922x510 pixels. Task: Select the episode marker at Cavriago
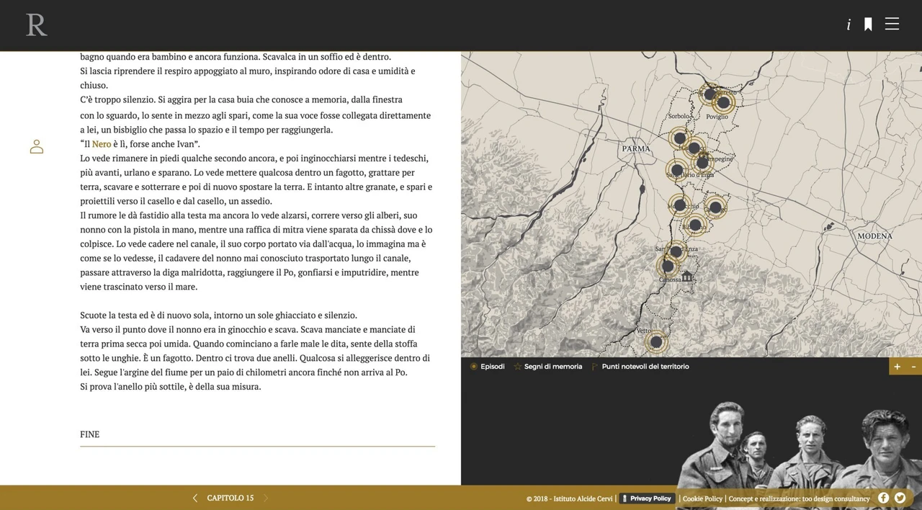[x=715, y=207]
